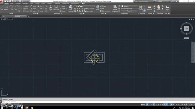Activate the Move command
This screenshot has height=109, width=195.
(x=26, y=6)
